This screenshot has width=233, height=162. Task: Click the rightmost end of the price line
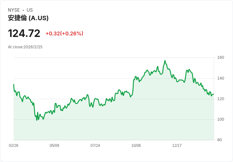click(x=213, y=94)
